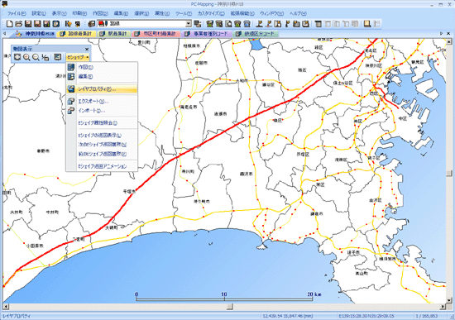Switch to the 鉄道区分コード tab

[256, 34]
